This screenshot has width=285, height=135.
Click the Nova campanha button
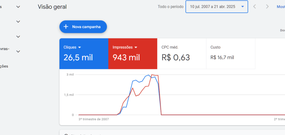[x=83, y=27]
